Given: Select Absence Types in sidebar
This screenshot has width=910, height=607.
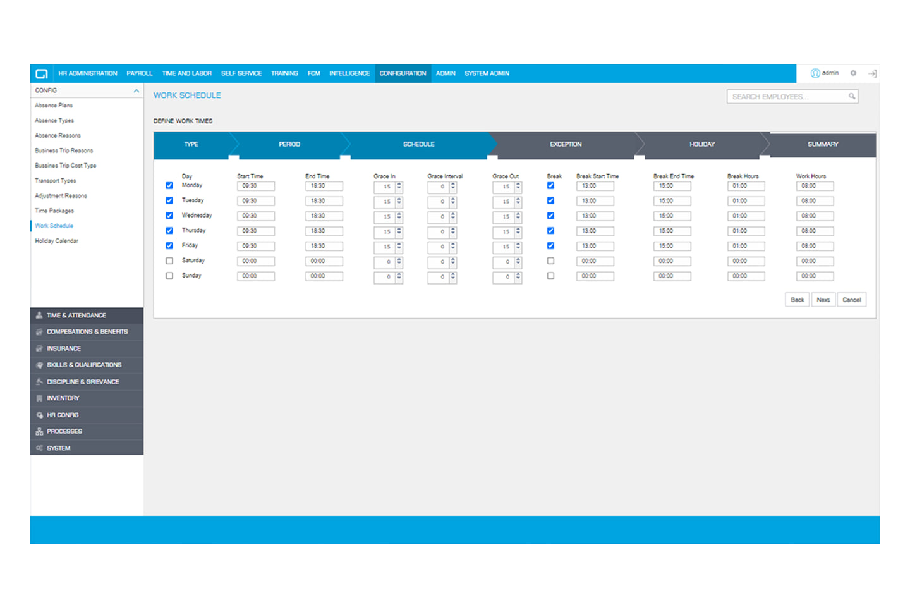Looking at the screenshot, I should tap(54, 120).
